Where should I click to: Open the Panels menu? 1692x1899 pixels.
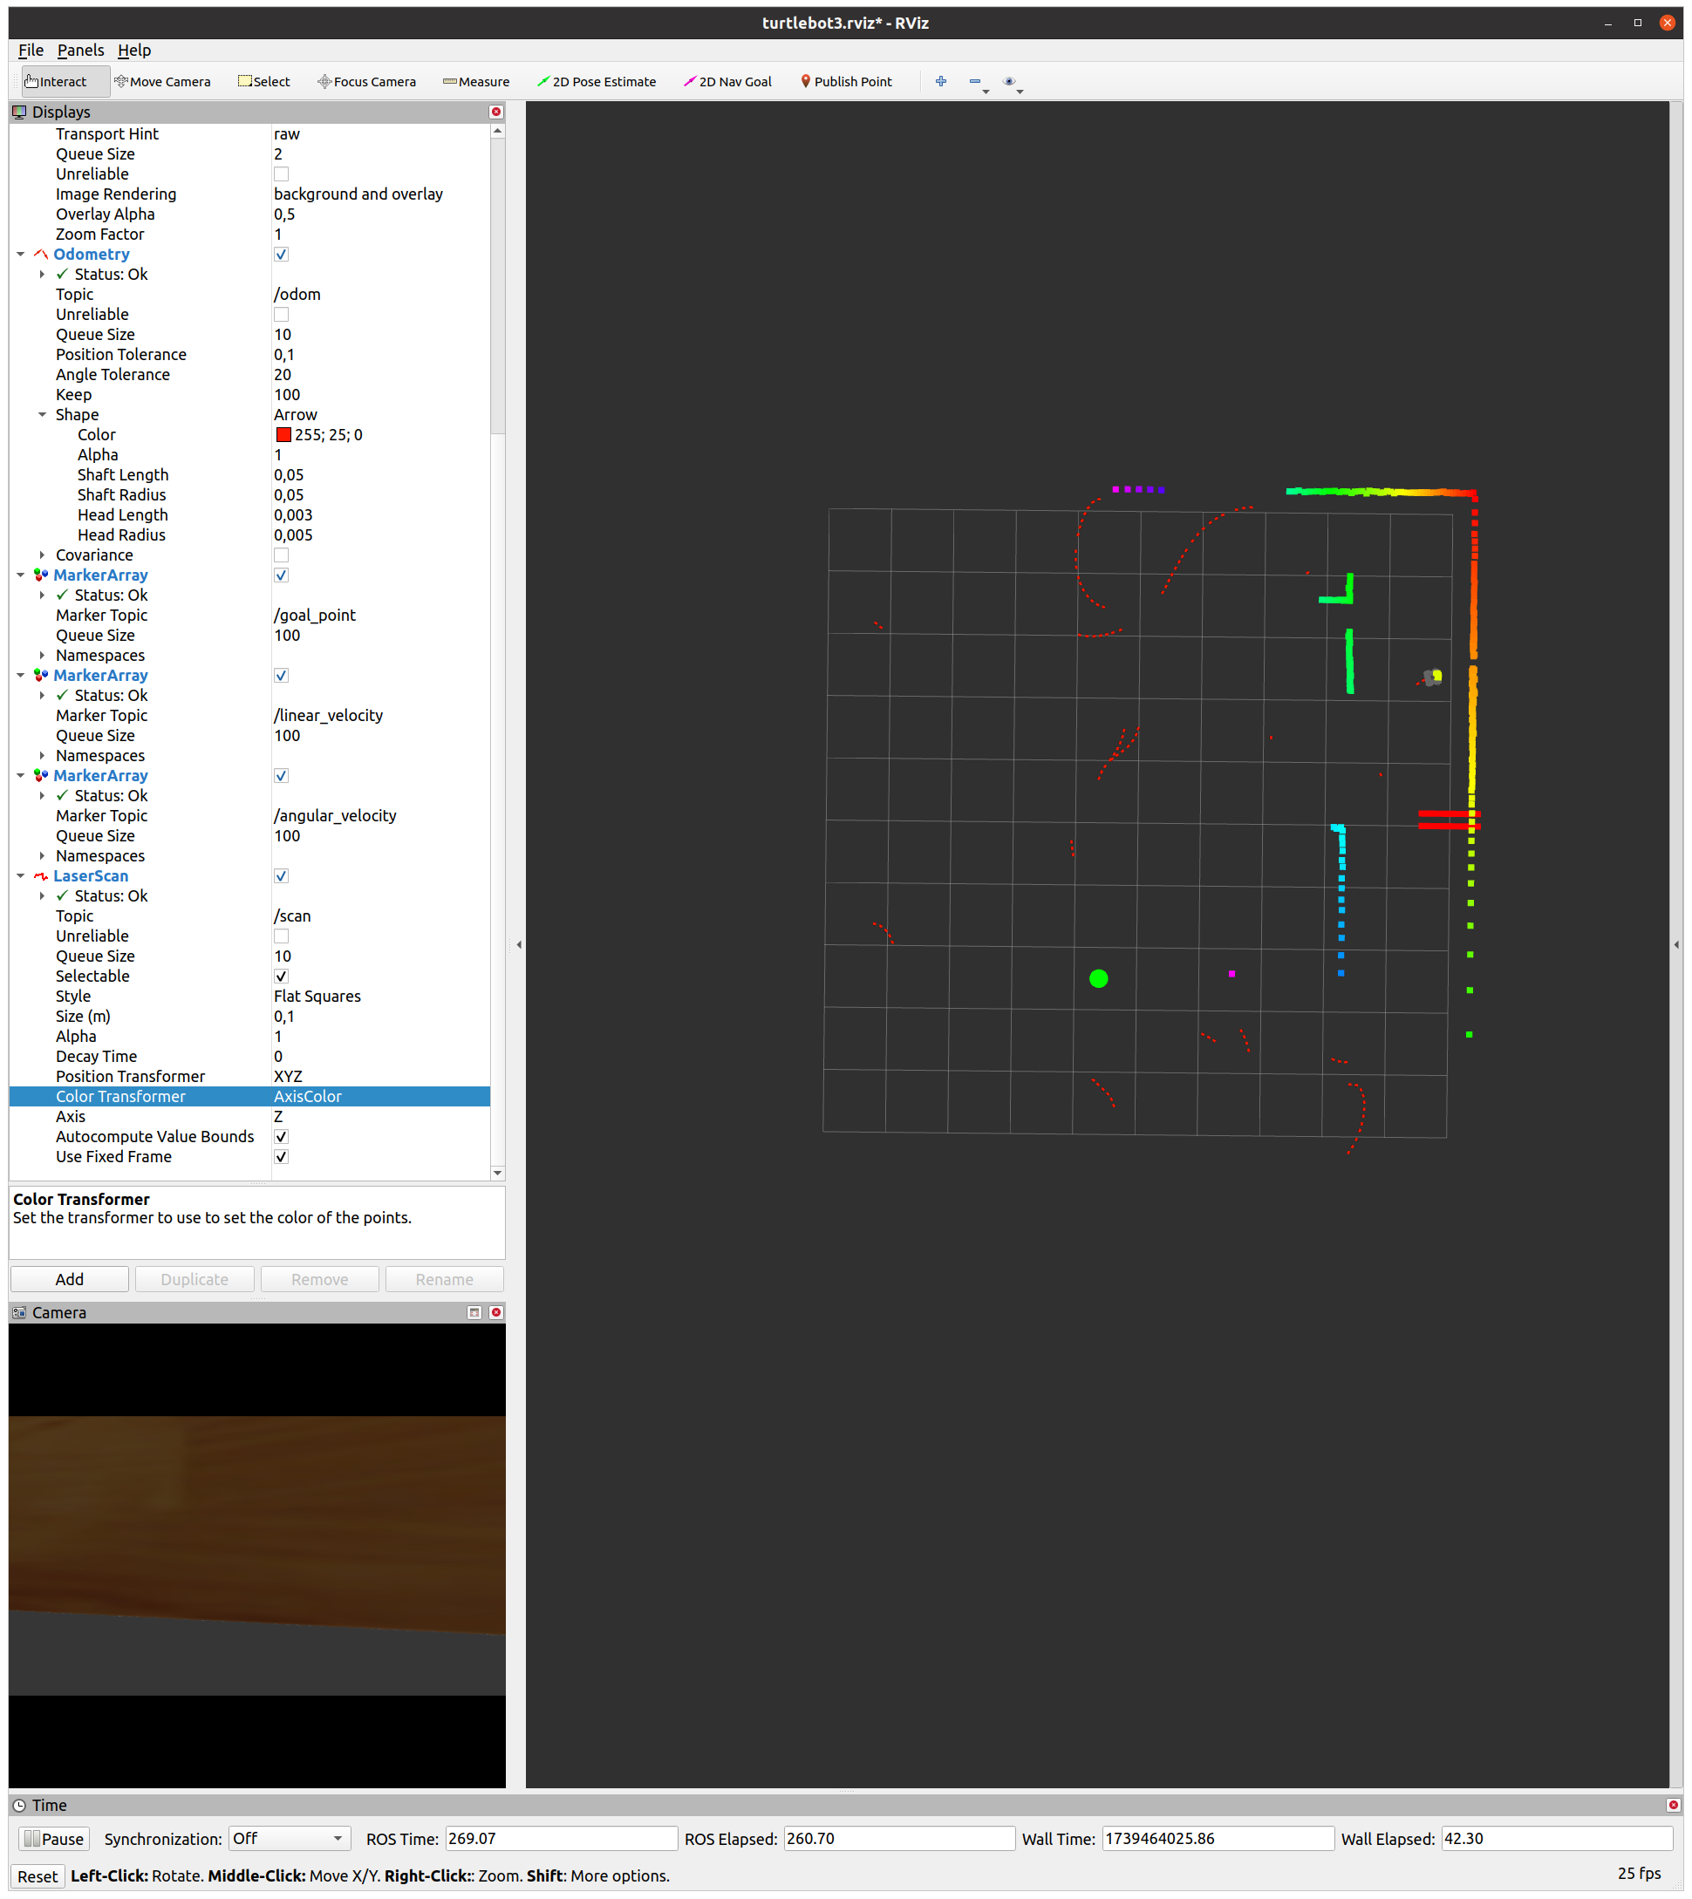coord(81,51)
